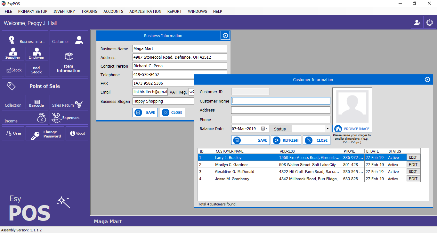Click the Customer Name input field
This screenshot has width=437, height=233.
[x=280, y=101]
